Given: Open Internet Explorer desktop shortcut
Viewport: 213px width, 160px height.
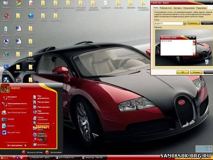Looking at the screenshot, I should pyautogui.click(x=6, y=56).
